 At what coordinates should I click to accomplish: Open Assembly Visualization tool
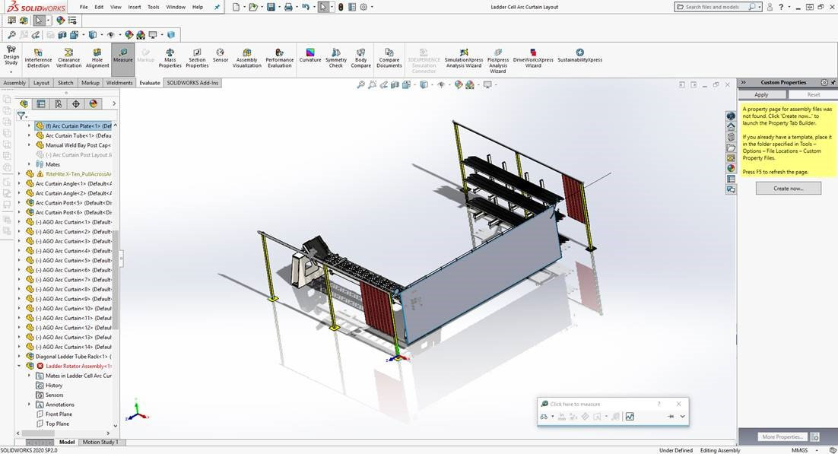[247, 58]
